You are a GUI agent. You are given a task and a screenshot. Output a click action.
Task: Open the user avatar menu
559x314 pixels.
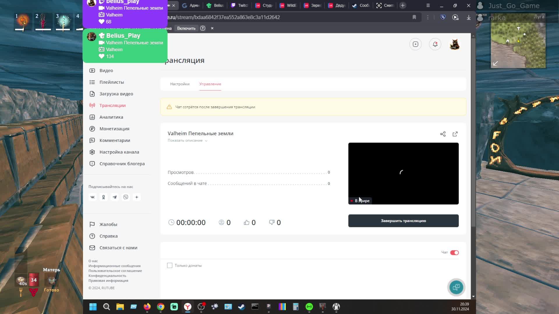(x=454, y=44)
